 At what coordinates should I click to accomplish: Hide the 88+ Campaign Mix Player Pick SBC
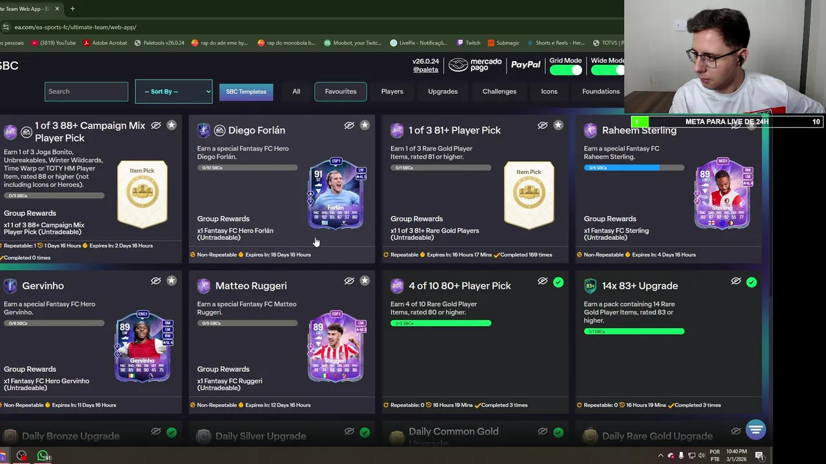pos(156,126)
